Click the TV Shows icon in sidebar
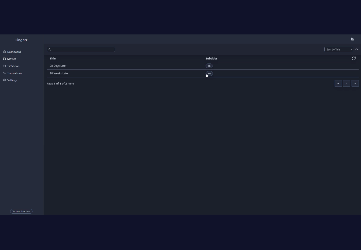This screenshot has height=250, width=361. point(4,66)
